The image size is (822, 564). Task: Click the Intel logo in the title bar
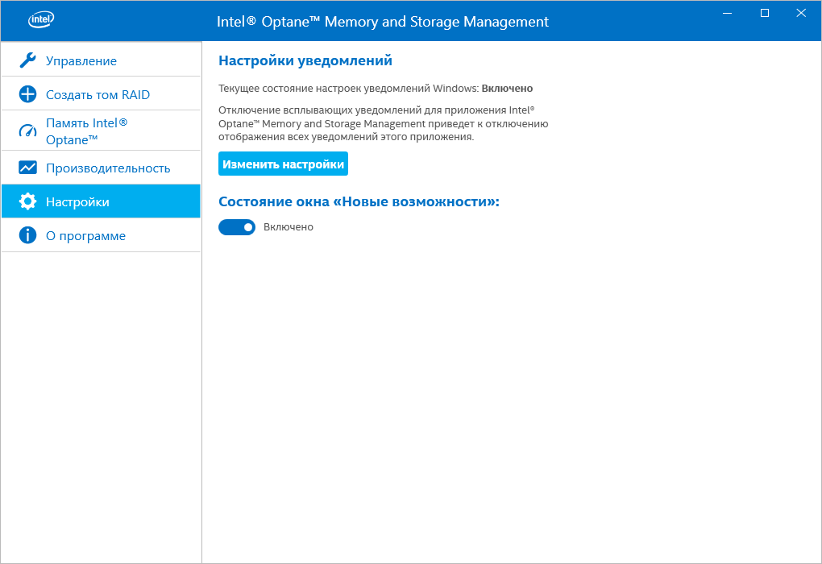[40, 20]
